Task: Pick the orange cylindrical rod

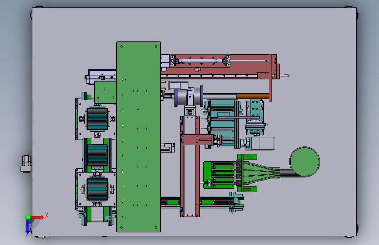Action: (x=253, y=96)
